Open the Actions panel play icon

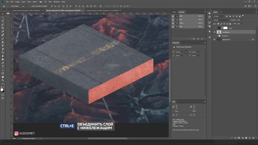210,13
